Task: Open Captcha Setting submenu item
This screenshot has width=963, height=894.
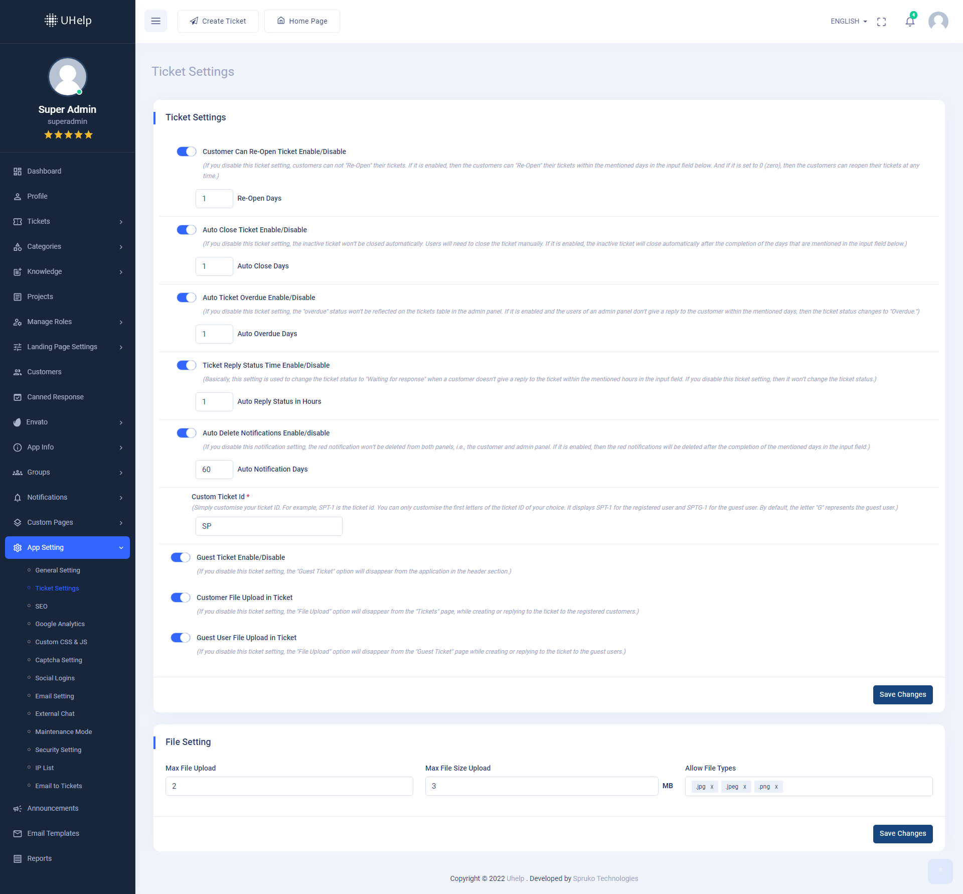Action: coord(58,660)
